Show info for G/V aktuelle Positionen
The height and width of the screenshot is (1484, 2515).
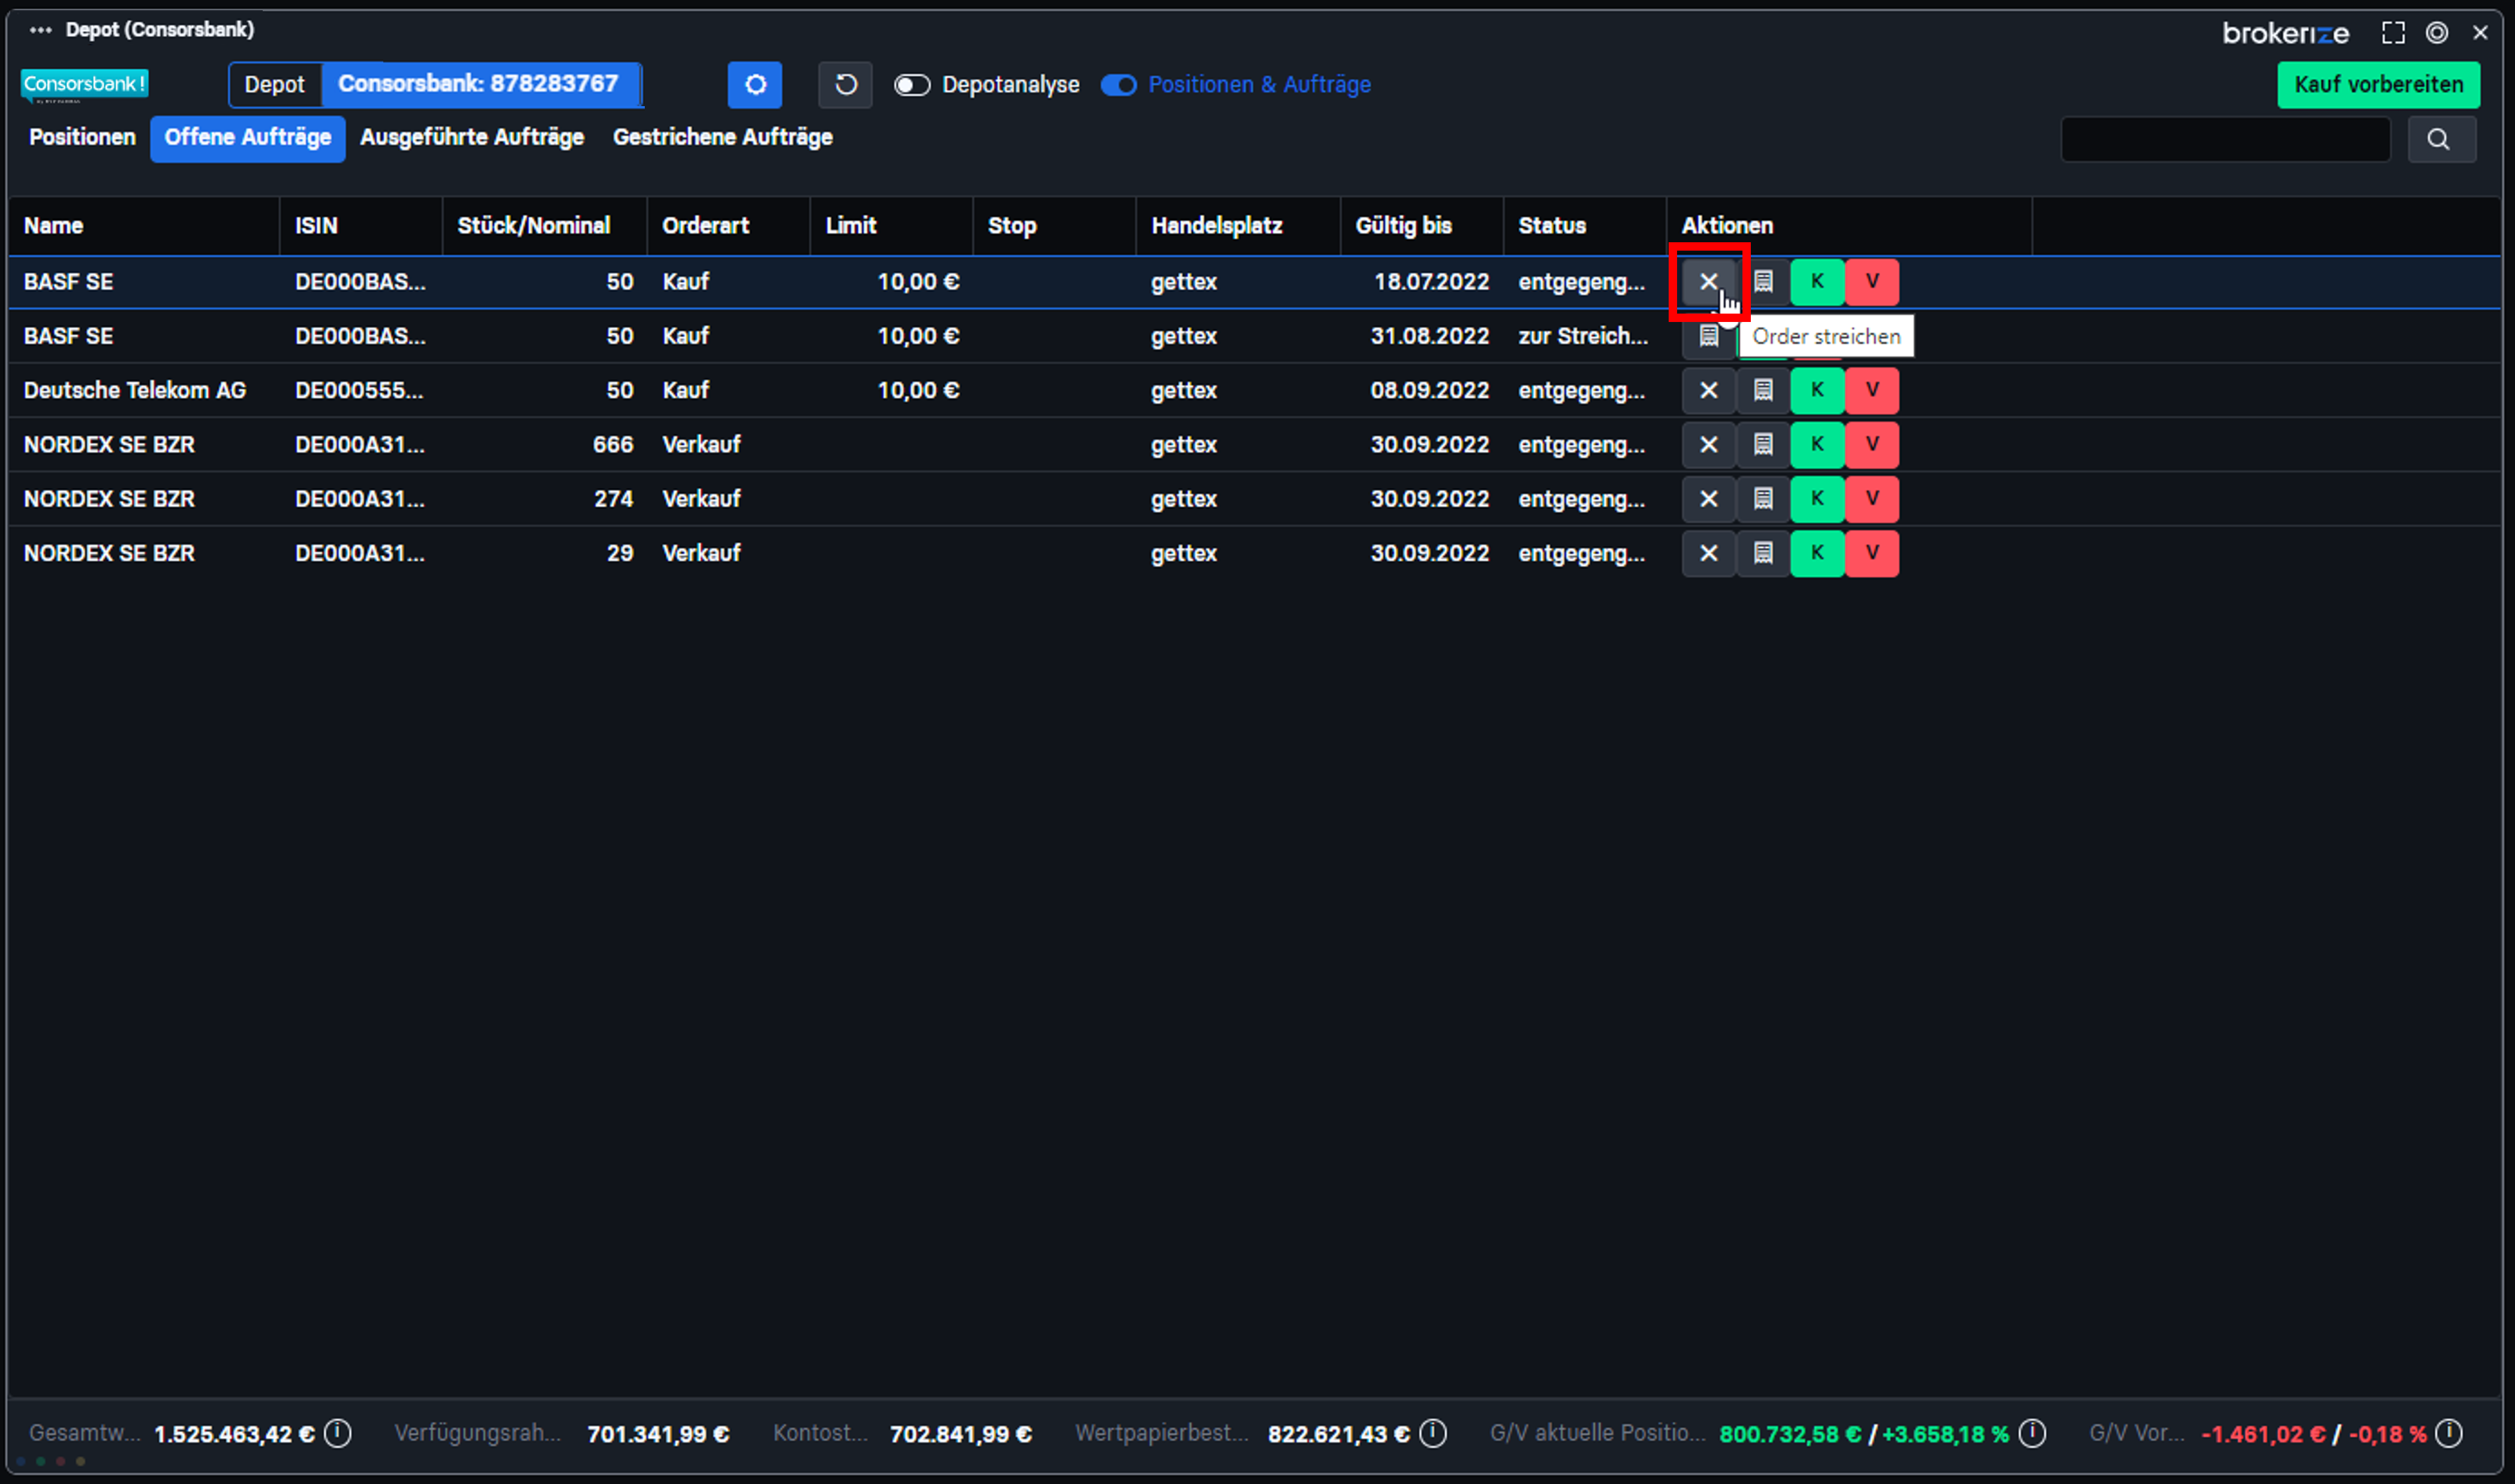[2032, 1433]
